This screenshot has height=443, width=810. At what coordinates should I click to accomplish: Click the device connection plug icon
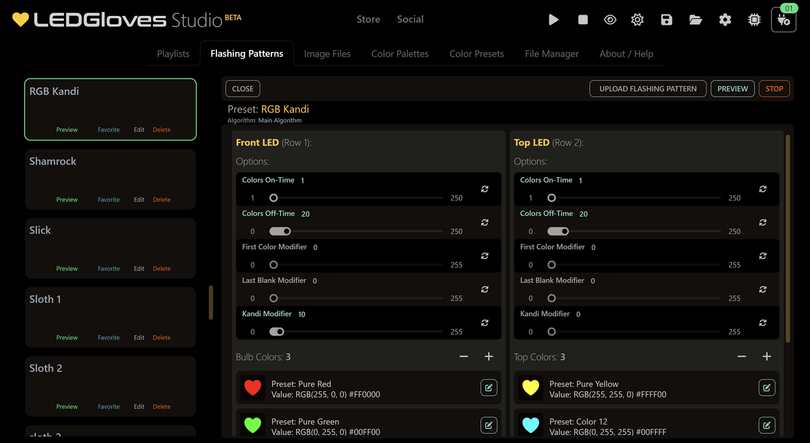[x=783, y=20]
